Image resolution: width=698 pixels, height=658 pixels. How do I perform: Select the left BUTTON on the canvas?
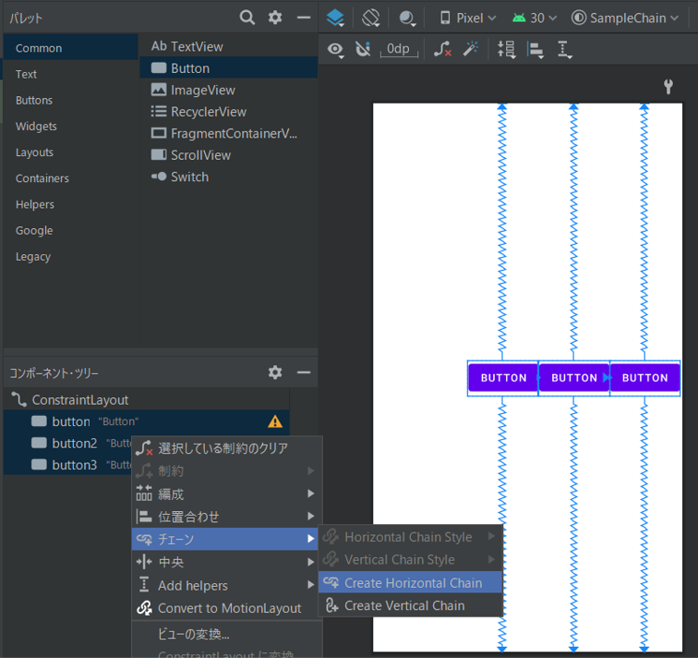pos(503,378)
